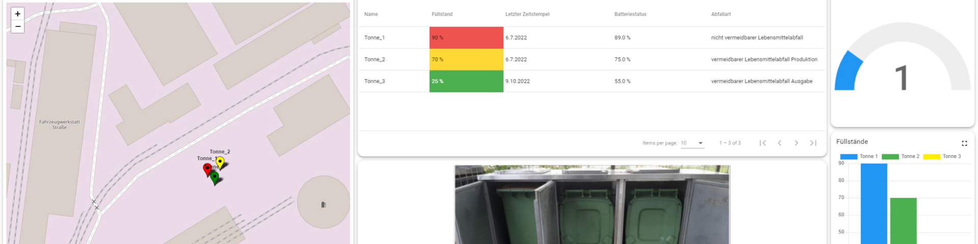This screenshot has width=978, height=244.
Task: Click 'vermeidbarer Lebensmittelabfall Ausgabe' cell
Action: pos(762,81)
